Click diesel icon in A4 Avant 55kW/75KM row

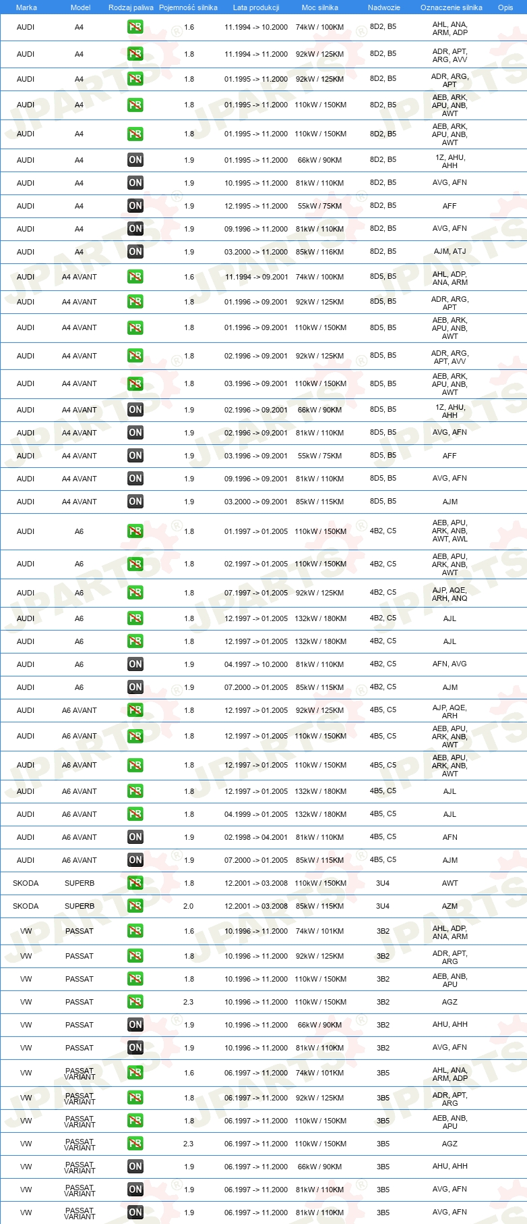click(x=135, y=456)
